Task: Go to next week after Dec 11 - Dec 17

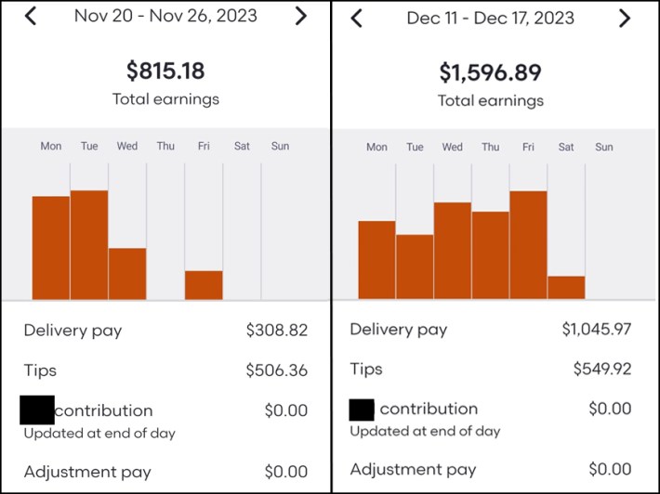Action: 625,18
